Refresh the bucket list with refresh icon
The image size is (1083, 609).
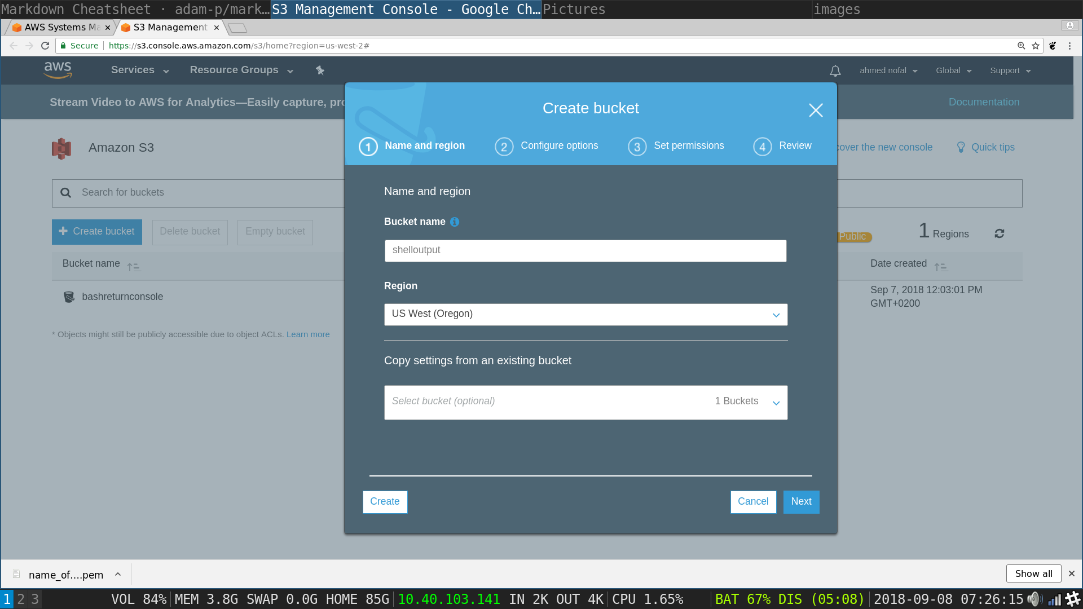[1000, 233]
